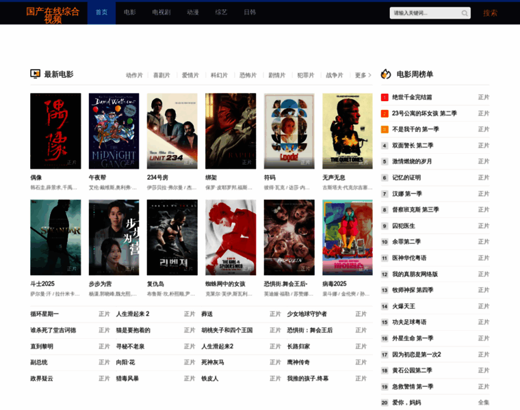The width and height of the screenshot is (520, 410).
Task: Open 不是我干的 第一季 chart entry
Action: (x=415, y=129)
